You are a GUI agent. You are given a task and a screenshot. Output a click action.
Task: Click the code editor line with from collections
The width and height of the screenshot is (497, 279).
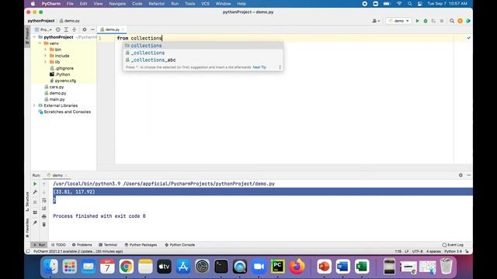point(284,38)
